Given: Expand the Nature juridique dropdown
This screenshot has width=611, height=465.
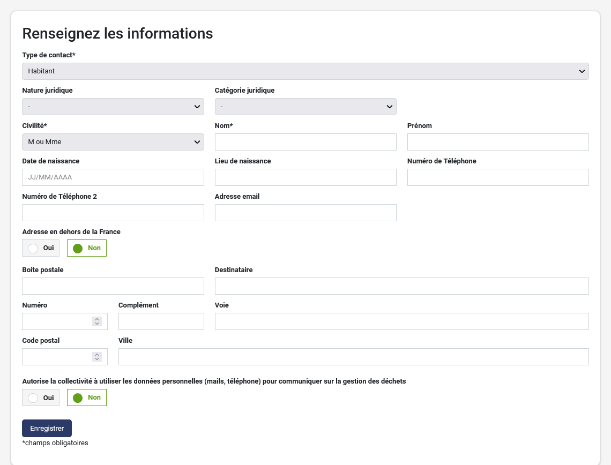Looking at the screenshot, I should pyautogui.click(x=113, y=107).
